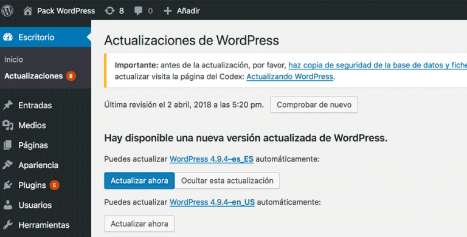Screen dimensions: 467x237
Task: Click the Medios media icon
Action: tap(8, 125)
